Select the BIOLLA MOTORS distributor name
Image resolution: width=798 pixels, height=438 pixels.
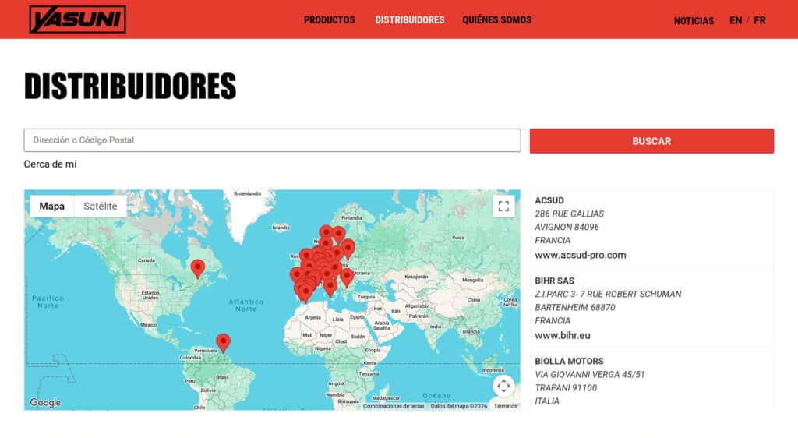(569, 361)
